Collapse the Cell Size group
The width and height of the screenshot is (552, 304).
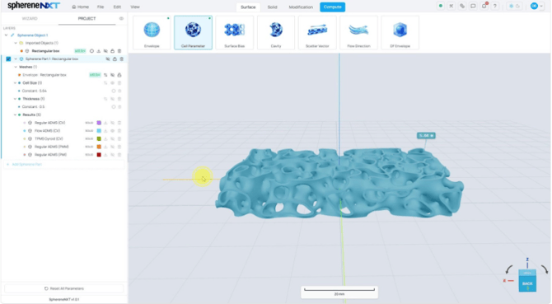coord(15,83)
